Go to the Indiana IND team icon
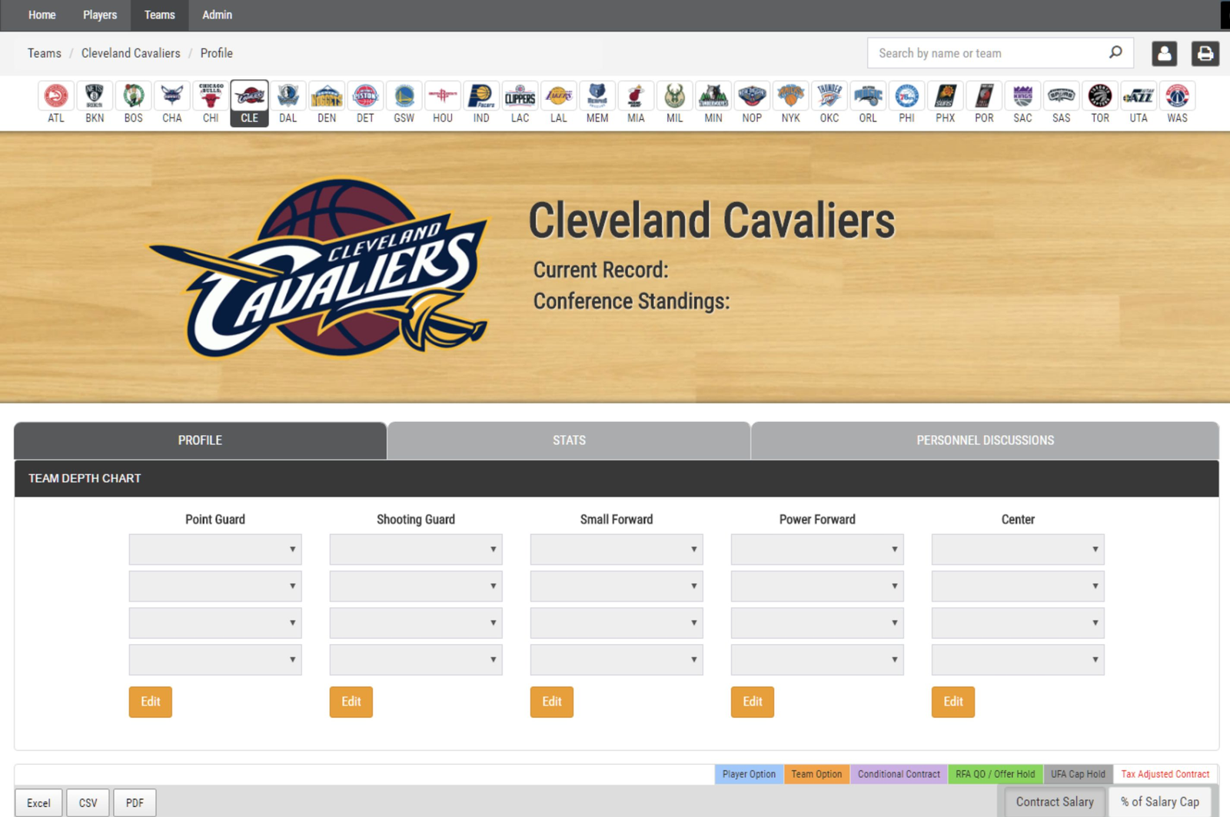The height and width of the screenshot is (817, 1230). (481, 103)
